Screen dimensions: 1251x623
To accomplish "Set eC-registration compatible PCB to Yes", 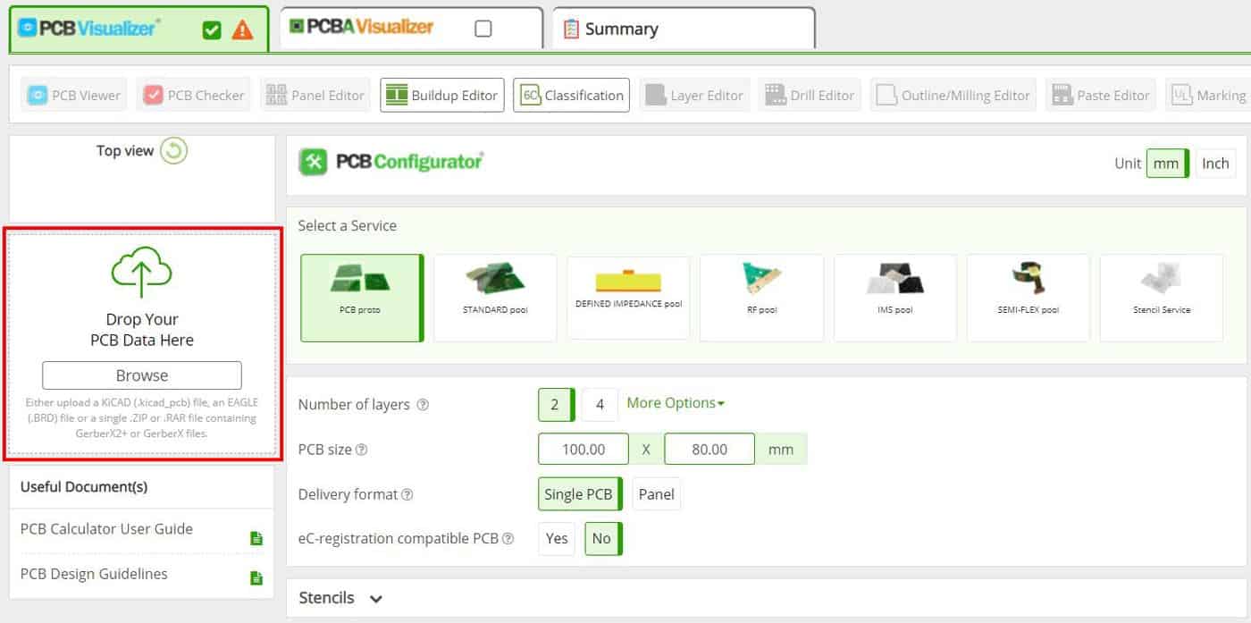I will [557, 539].
